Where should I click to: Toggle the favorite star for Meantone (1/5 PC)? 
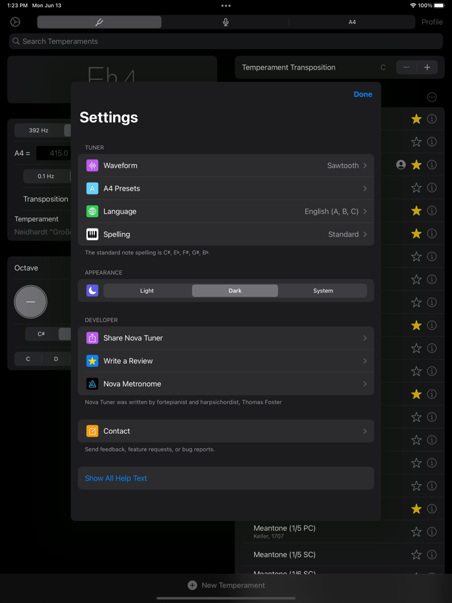click(x=416, y=531)
